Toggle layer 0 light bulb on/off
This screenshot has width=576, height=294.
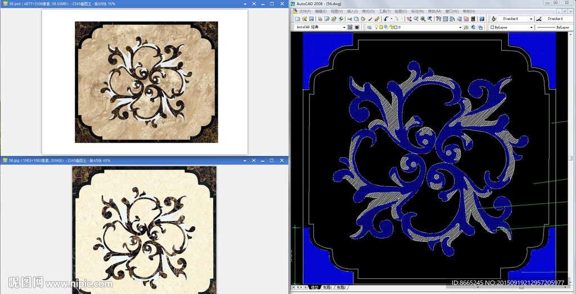(376, 27)
